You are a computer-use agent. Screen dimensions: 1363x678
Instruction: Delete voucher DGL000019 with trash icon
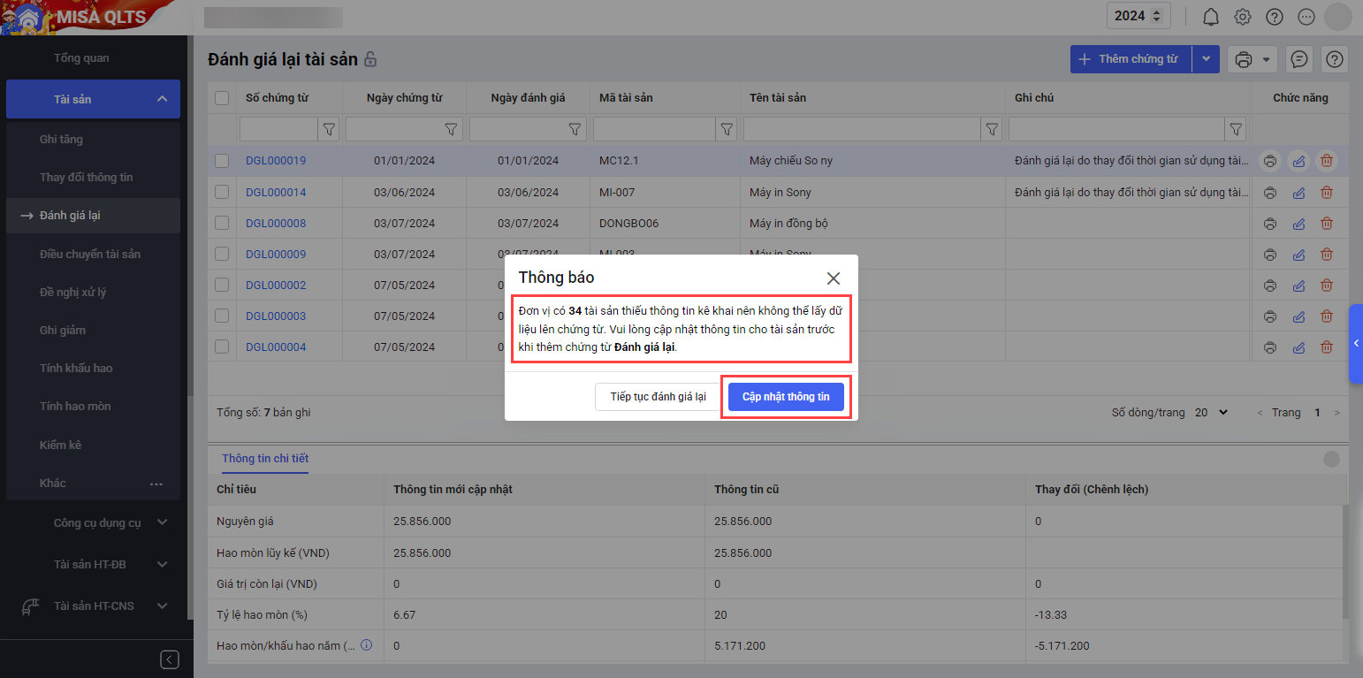pos(1326,161)
